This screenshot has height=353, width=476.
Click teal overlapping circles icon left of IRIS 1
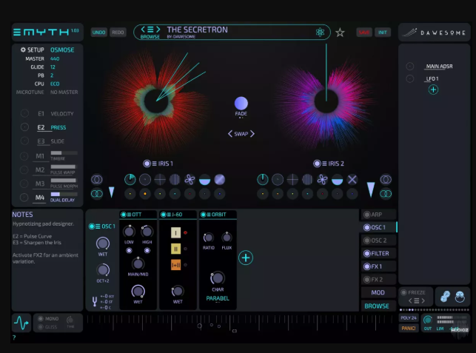97,194
